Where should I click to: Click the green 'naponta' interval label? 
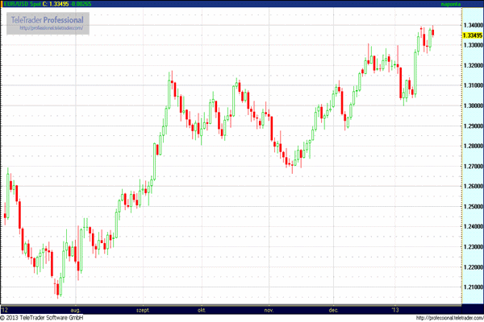[x=451, y=4]
